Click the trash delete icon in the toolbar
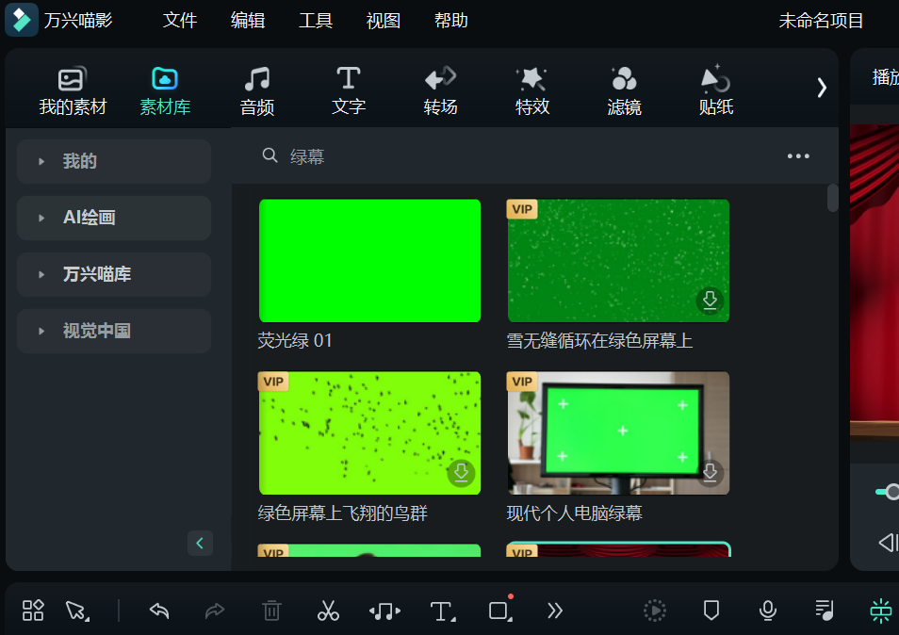This screenshot has height=635, width=899. [x=272, y=611]
